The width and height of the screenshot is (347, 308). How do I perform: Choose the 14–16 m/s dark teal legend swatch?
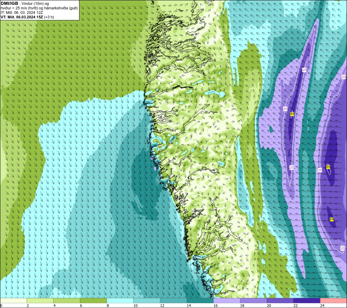point(200,301)
